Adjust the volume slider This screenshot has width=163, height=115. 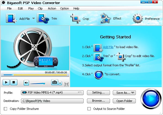coord(38,83)
